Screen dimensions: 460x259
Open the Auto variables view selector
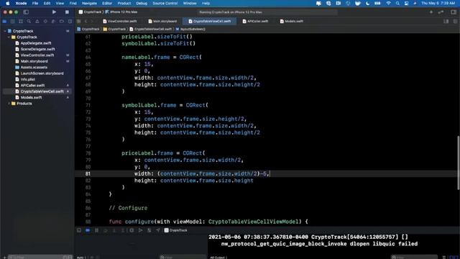[x=81, y=258]
